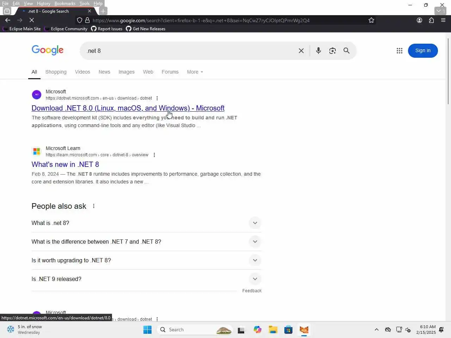
Task: Open weather widget showing snow
Action: coord(25,330)
